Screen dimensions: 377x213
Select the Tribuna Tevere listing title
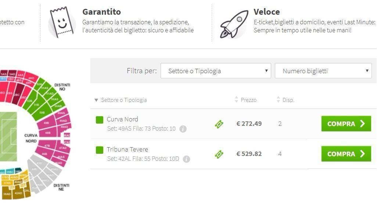pyautogui.click(x=128, y=149)
